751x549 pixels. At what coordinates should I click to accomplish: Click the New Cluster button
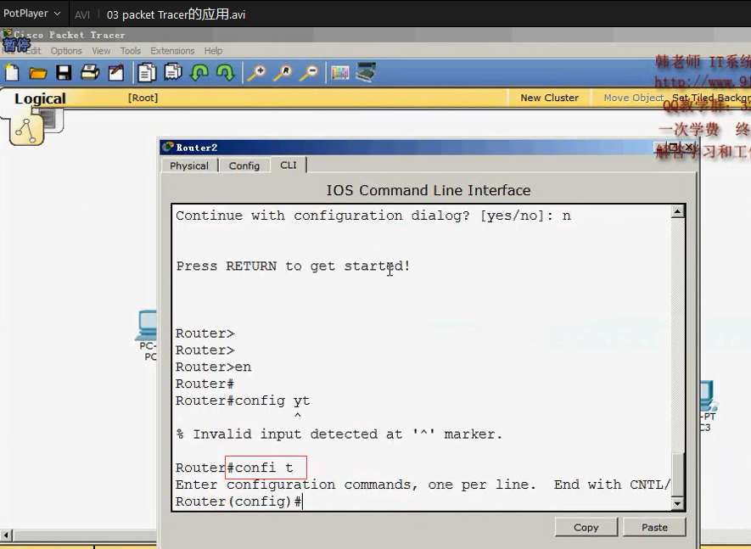coord(549,98)
